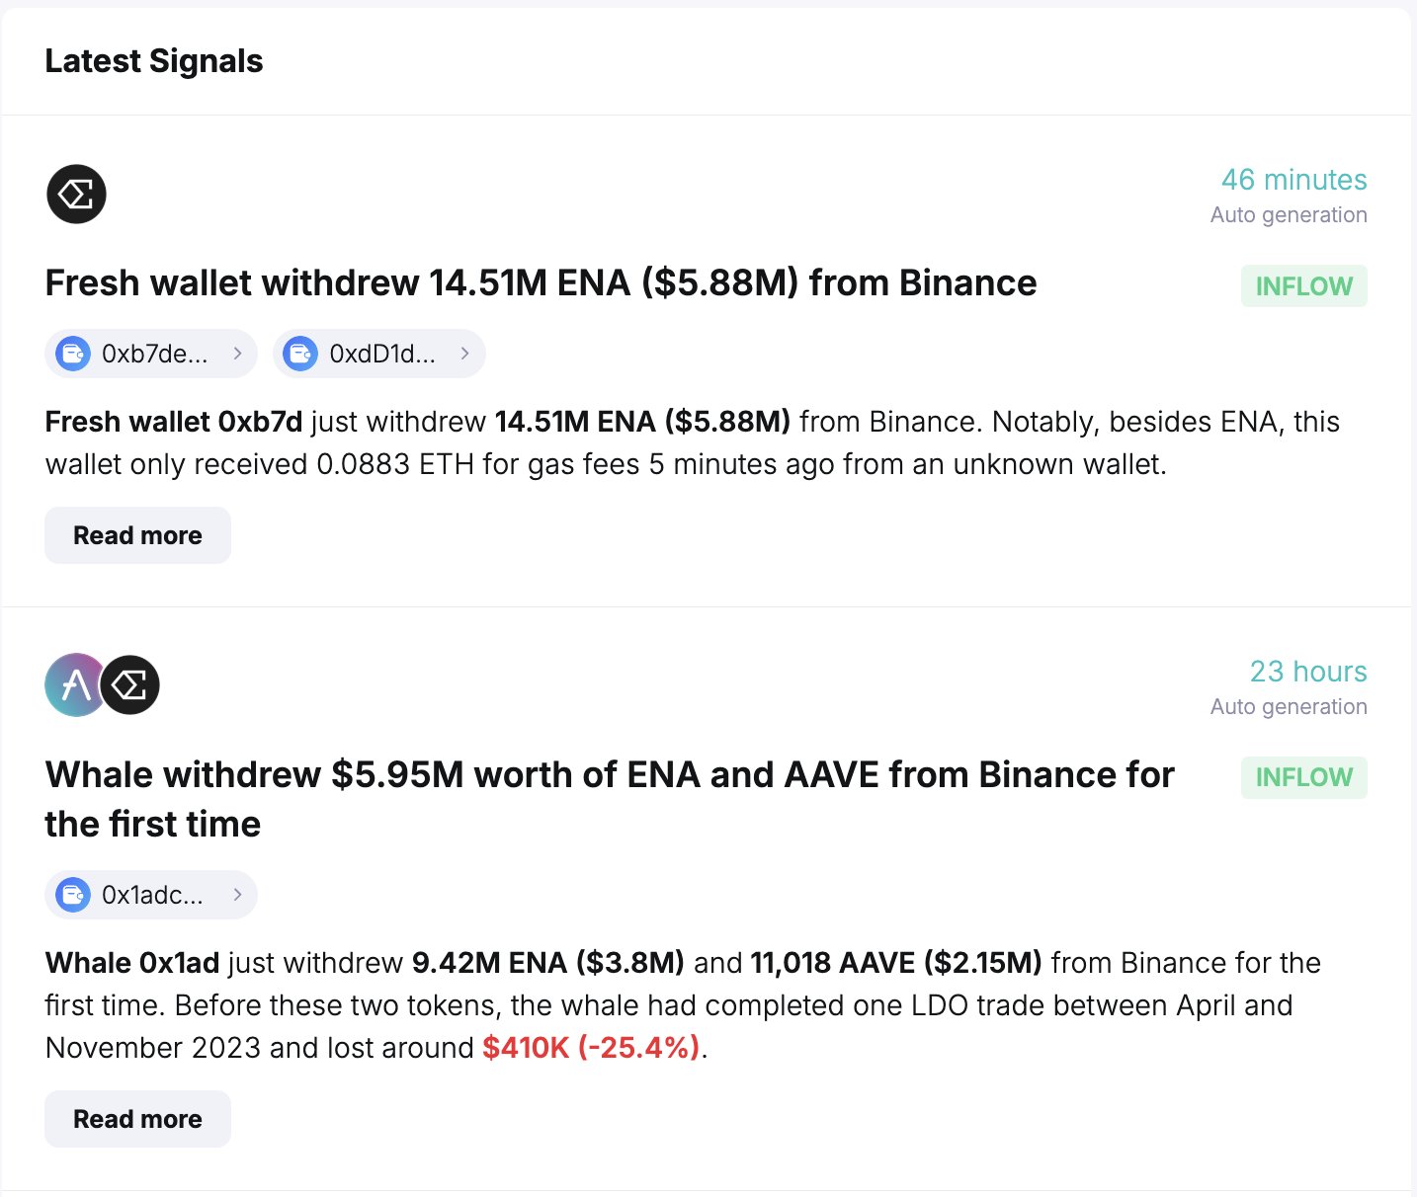The image size is (1417, 1197).
Task: Open the 'Whale withdrew $5.95M worth' headline
Action: click(x=609, y=775)
